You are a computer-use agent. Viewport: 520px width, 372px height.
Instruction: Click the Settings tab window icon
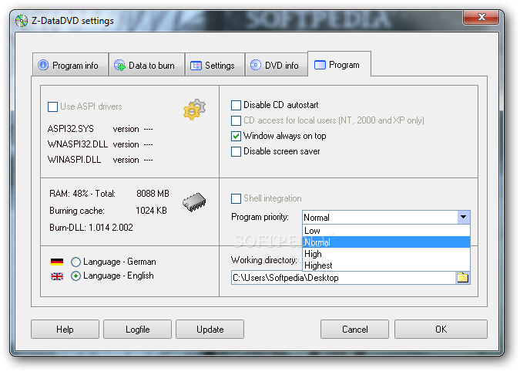[x=196, y=66]
